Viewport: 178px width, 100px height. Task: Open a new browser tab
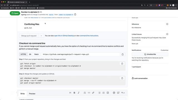pos(29,2)
